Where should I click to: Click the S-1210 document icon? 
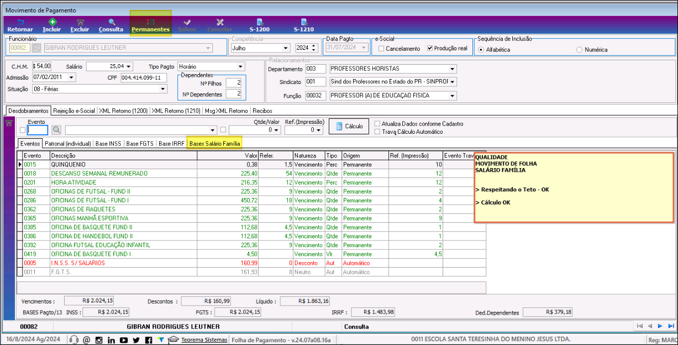point(303,22)
